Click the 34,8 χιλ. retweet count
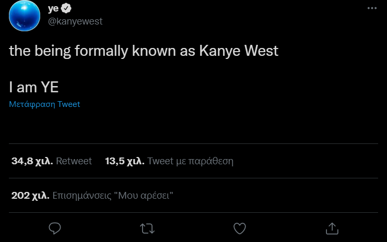The height and width of the screenshot is (242, 387). [32, 161]
